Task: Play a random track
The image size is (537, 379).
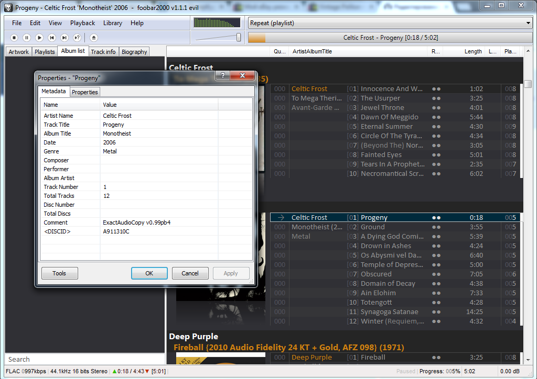Action: tap(77, 38)
